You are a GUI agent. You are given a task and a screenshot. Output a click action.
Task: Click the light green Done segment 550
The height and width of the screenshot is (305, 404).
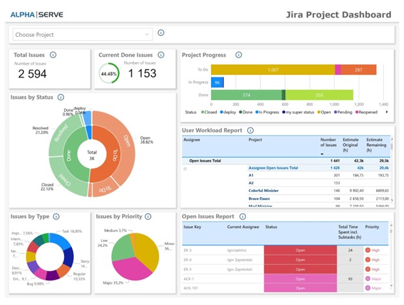click(319, 95)
